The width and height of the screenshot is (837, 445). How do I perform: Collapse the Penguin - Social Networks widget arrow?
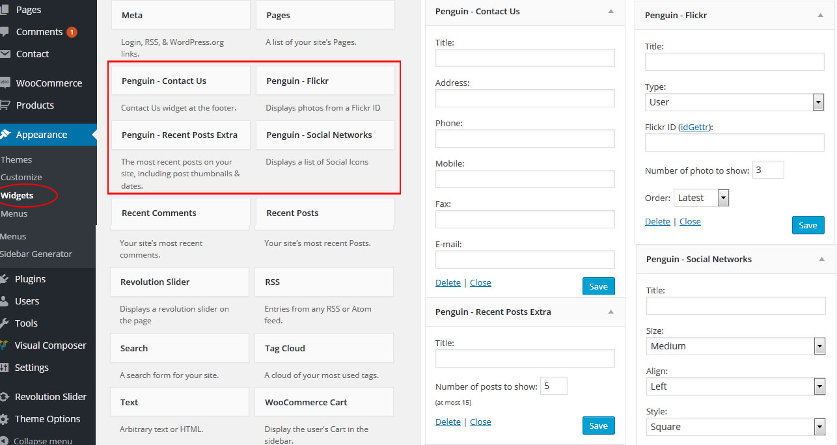pos(821,259)
